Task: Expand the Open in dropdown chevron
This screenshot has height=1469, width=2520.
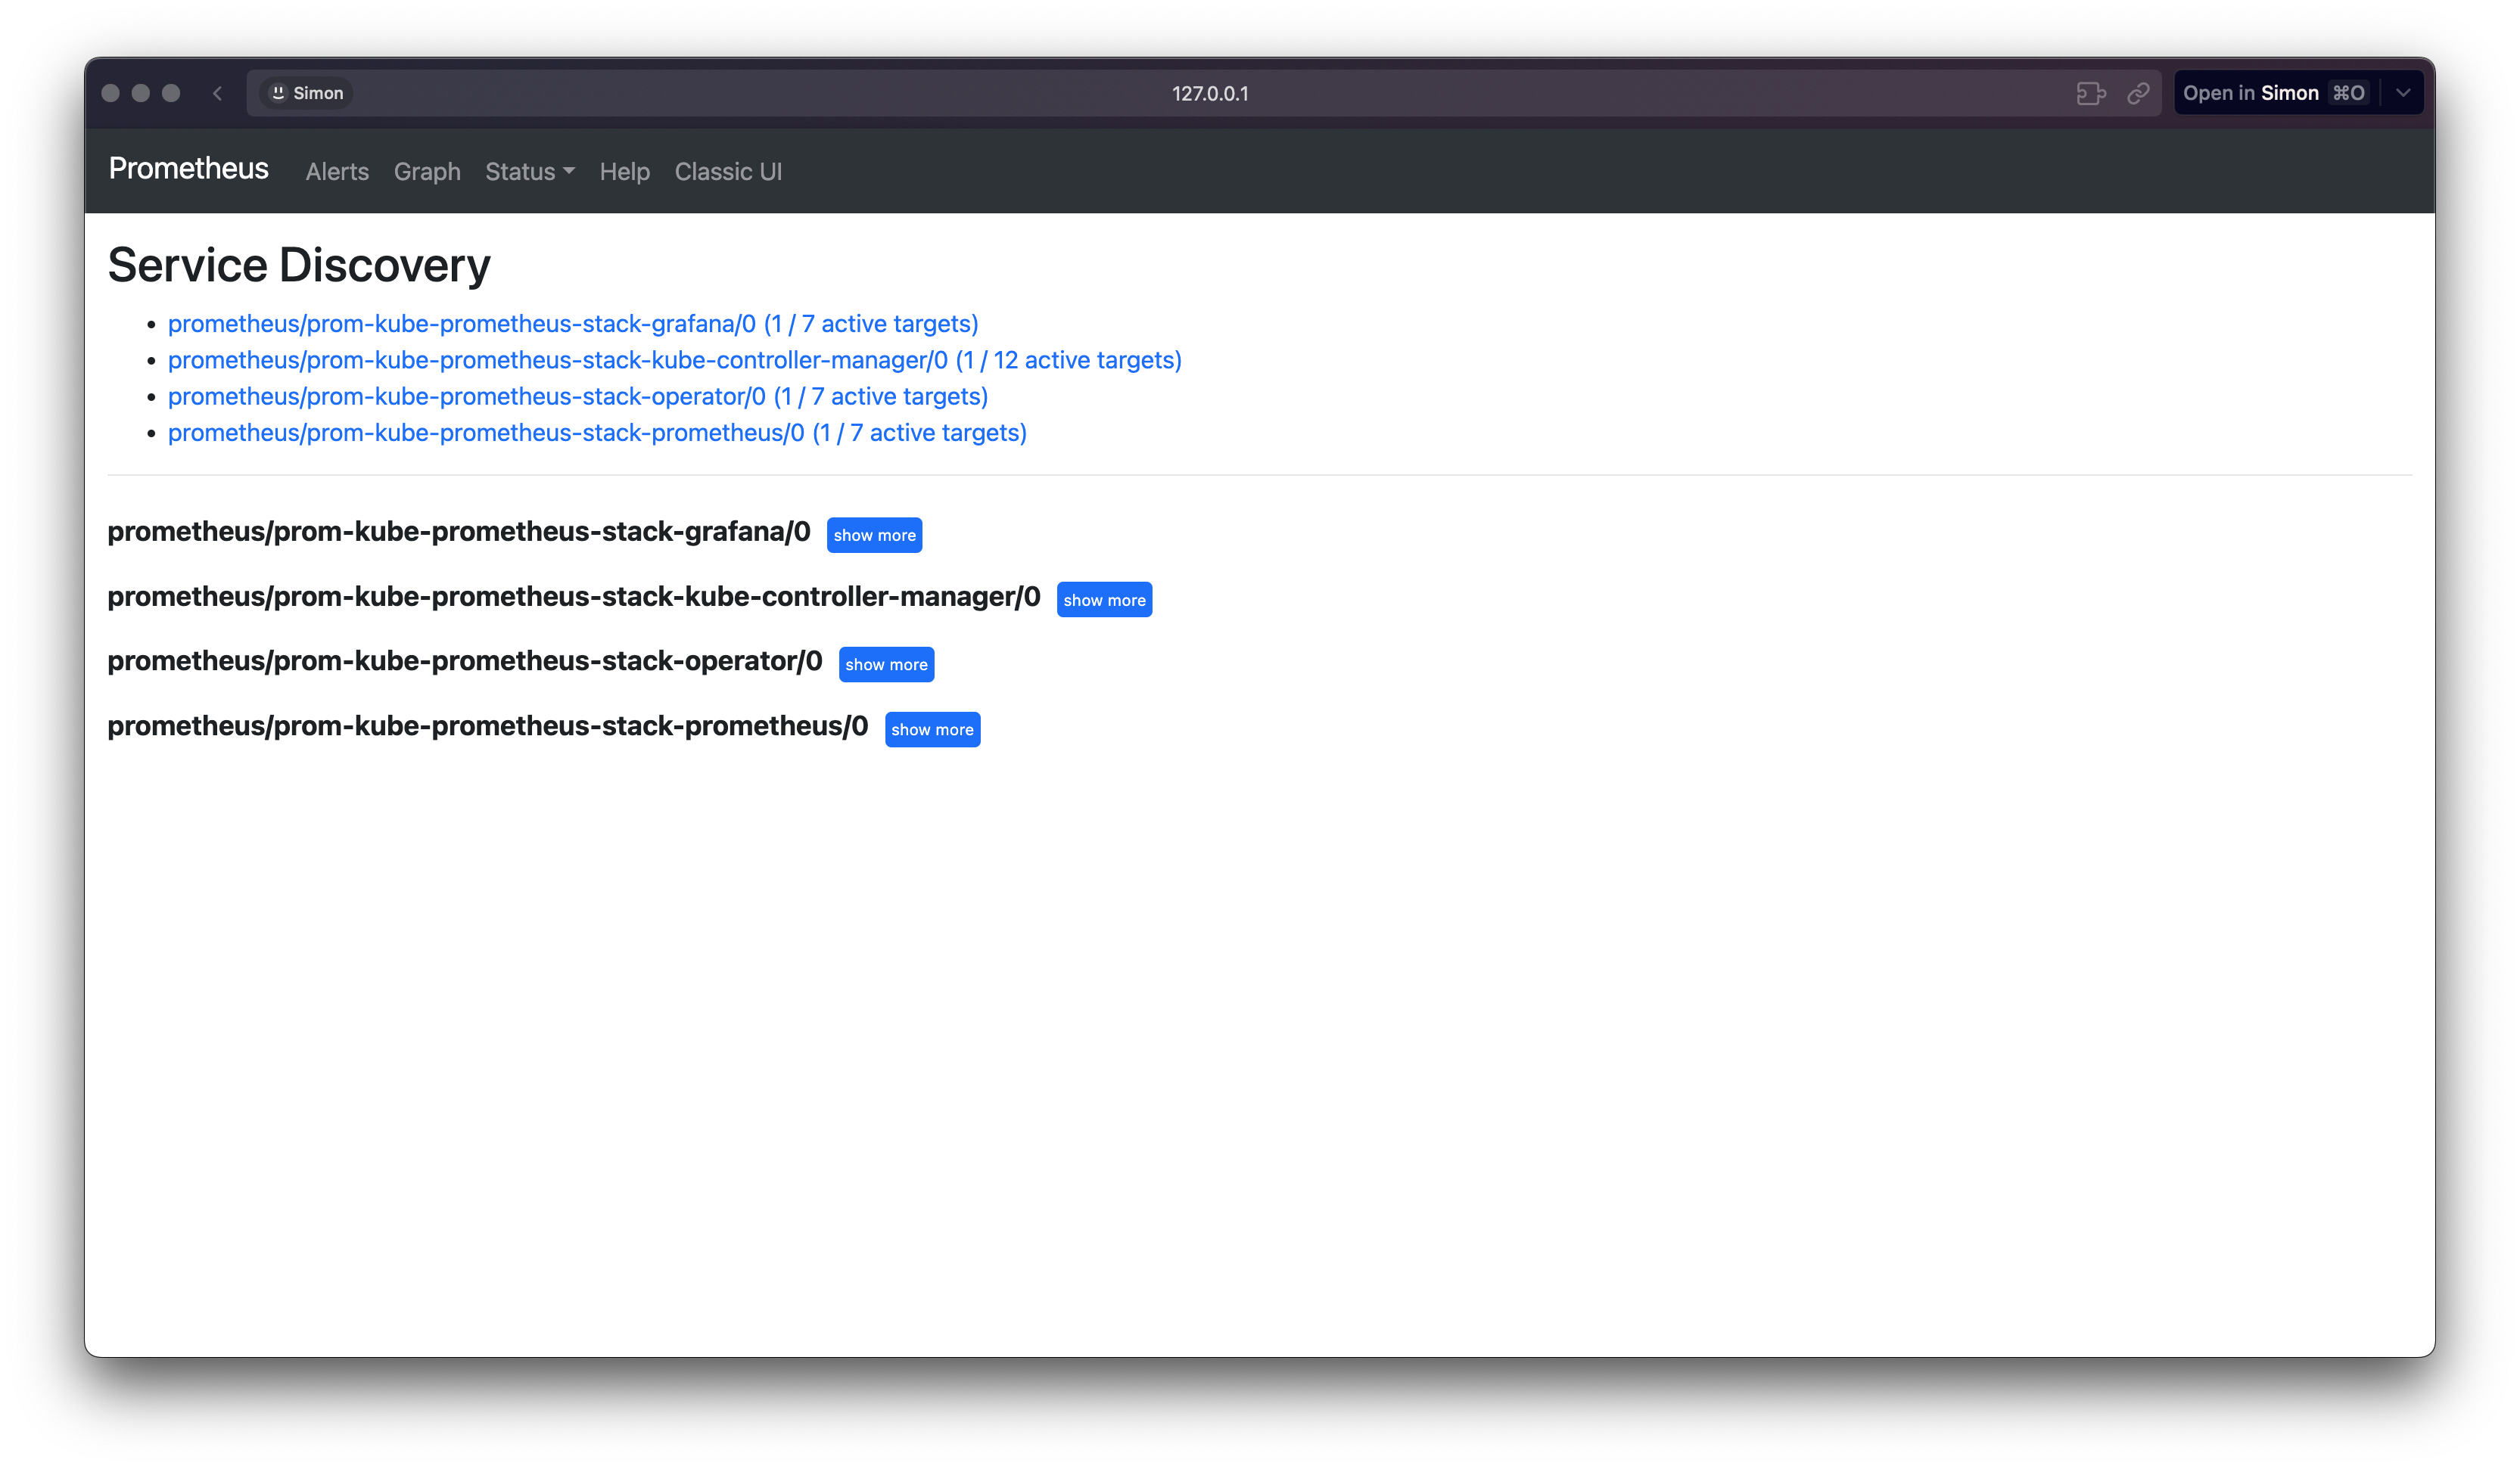Action: [2403, 93]
